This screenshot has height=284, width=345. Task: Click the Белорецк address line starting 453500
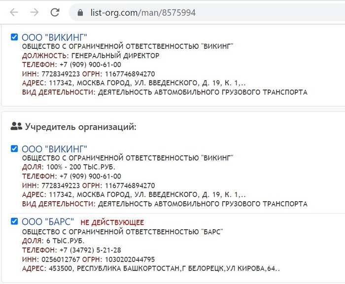151,269
